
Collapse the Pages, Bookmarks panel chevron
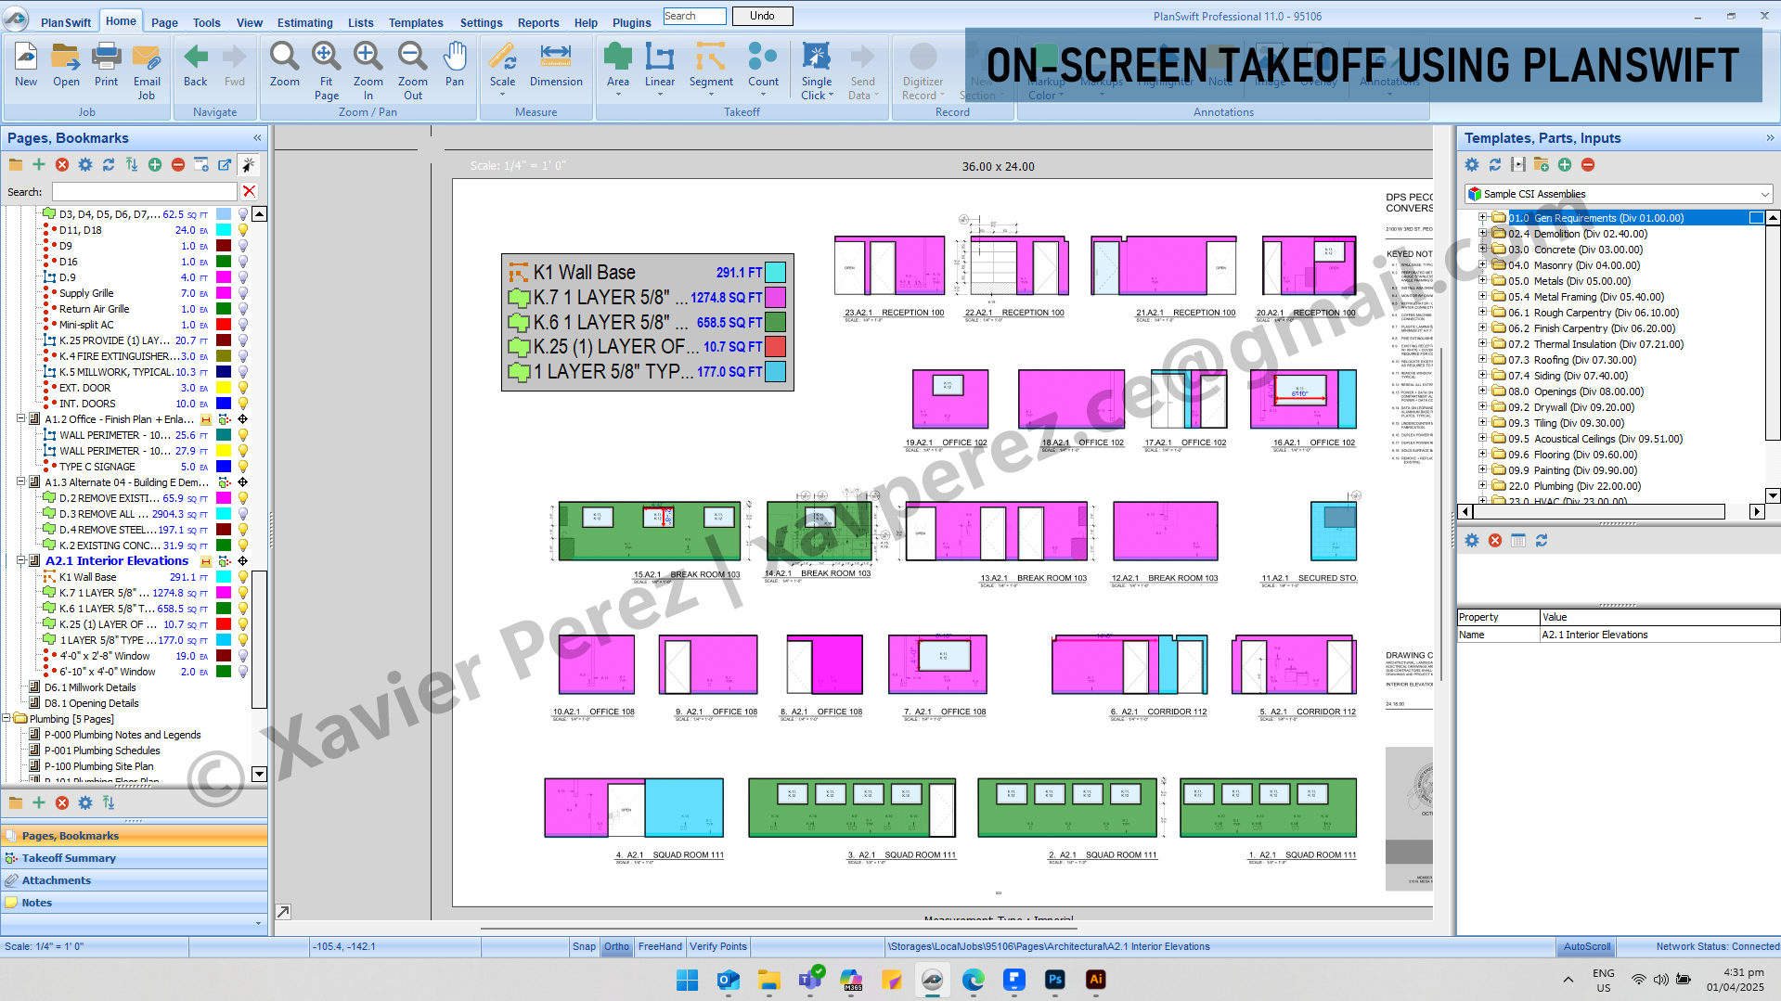(x=257, y=138)
